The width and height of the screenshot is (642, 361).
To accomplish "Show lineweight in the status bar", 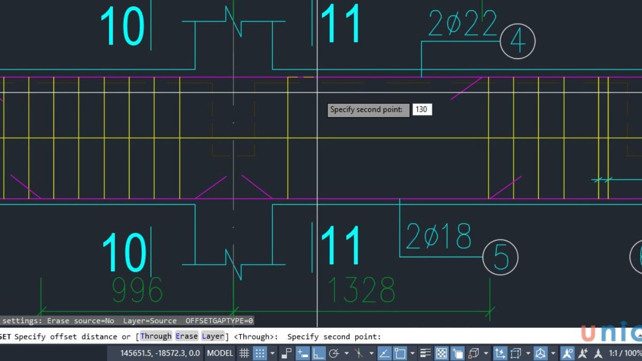I will pos(425,353).
